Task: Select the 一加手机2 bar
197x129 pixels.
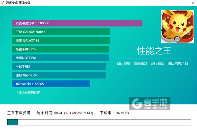Action: (x=59, y=66)
